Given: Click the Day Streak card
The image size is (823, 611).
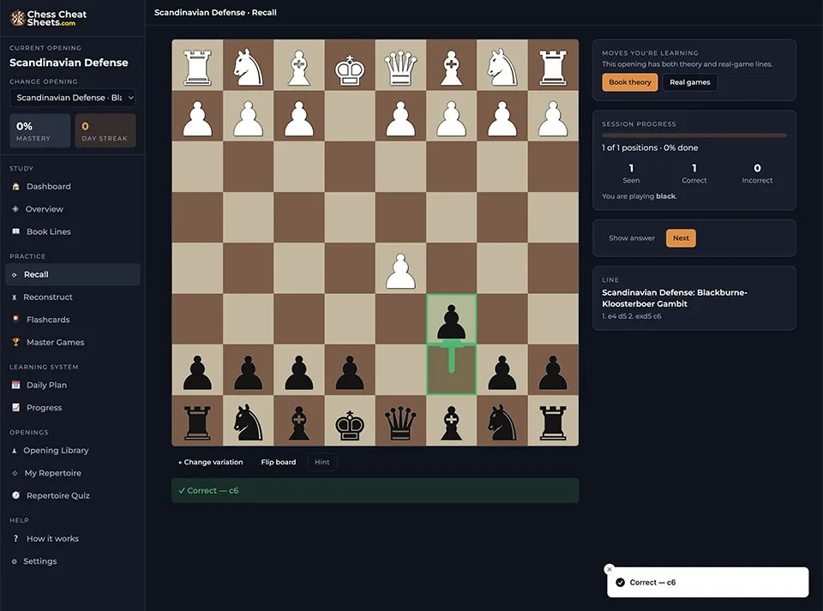Looking at the screenshot, I should [x=105, y=130].
